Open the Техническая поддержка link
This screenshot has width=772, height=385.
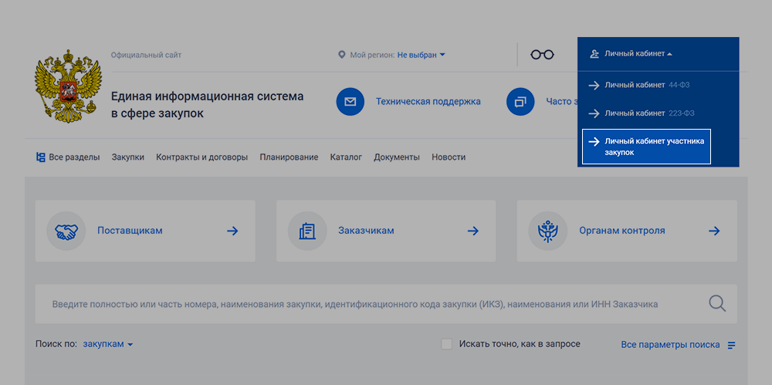[x=428, y=102]
